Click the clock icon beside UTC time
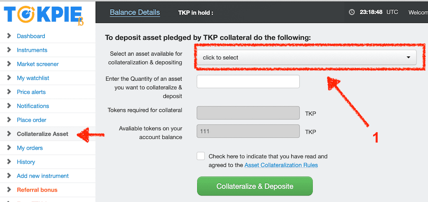The image size is (428, 202). click(x=352, y=12)
